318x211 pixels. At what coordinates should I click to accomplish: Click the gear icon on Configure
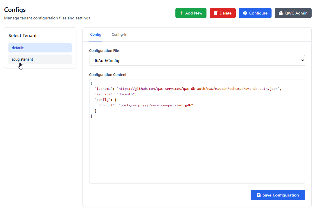tap(245, 13)
